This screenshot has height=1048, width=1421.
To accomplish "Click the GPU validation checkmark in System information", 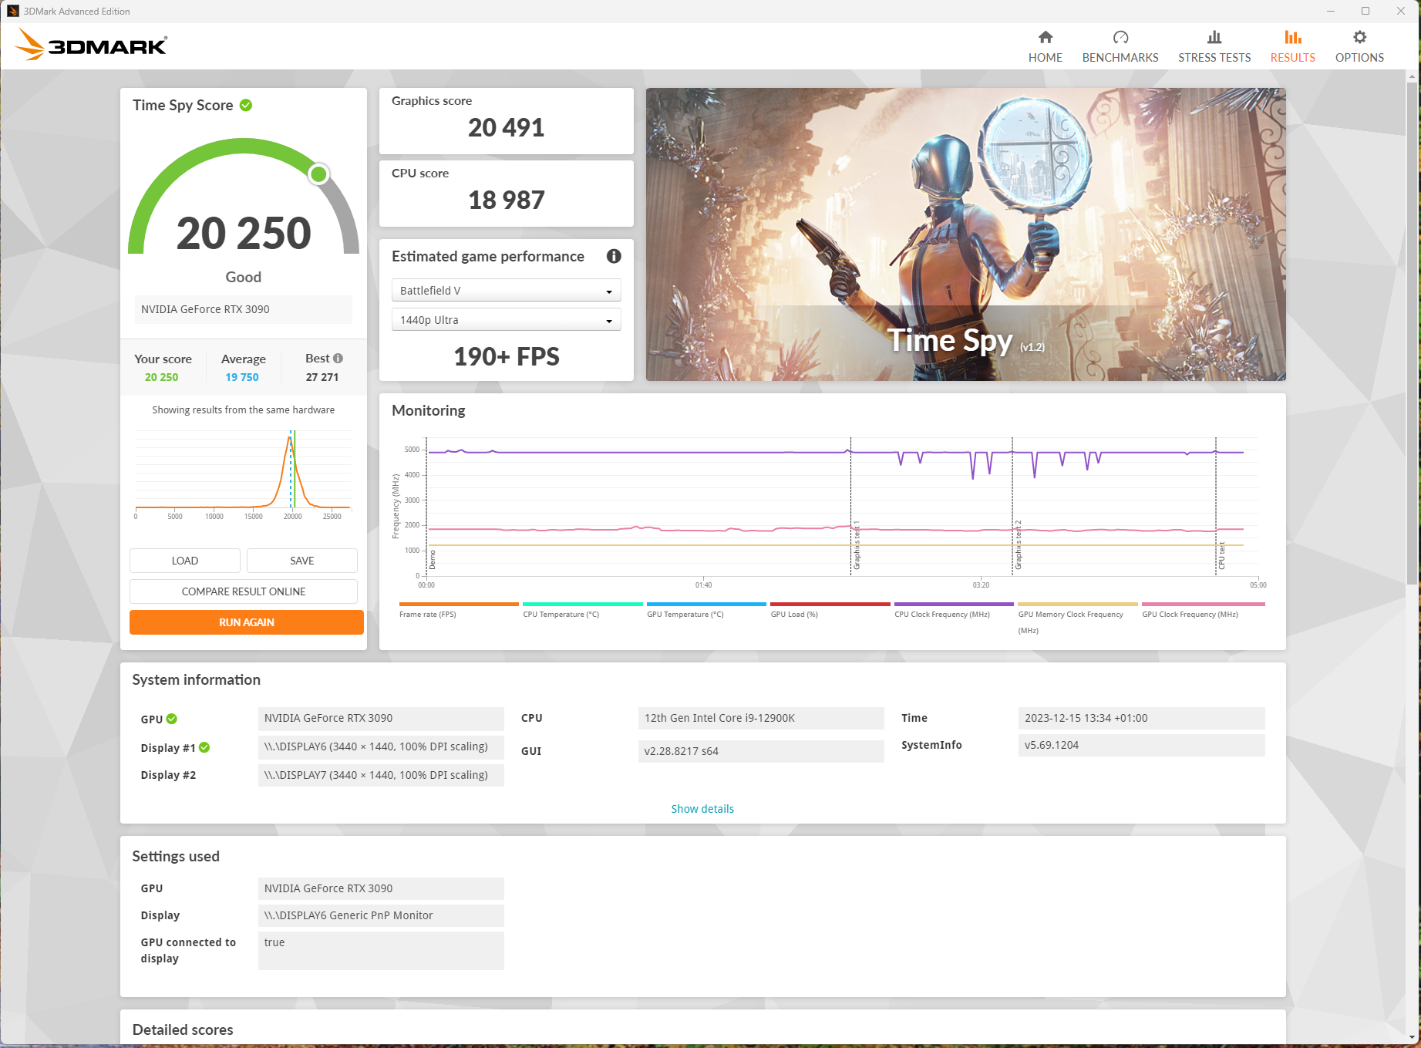I will (x=172, y=719).
